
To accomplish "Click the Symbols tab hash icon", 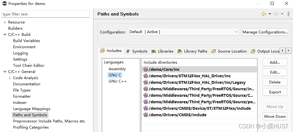I will (128, 51).
